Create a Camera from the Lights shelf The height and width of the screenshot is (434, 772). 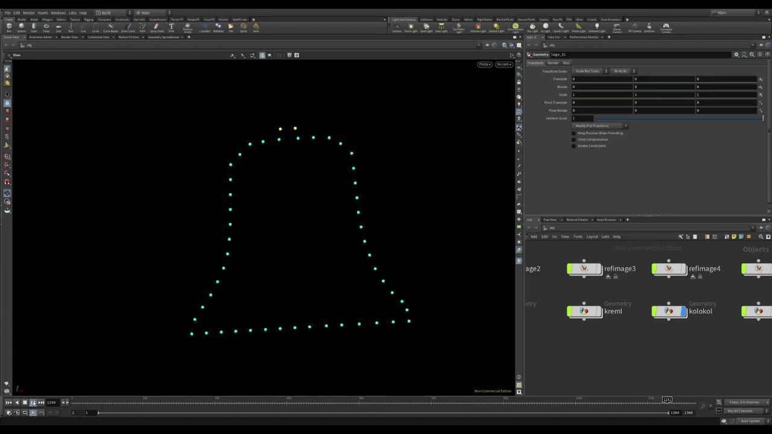pos(396,27)
